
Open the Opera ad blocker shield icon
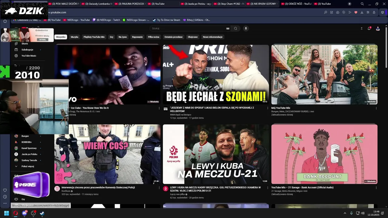pyautogui.click(x=344, y=12)
